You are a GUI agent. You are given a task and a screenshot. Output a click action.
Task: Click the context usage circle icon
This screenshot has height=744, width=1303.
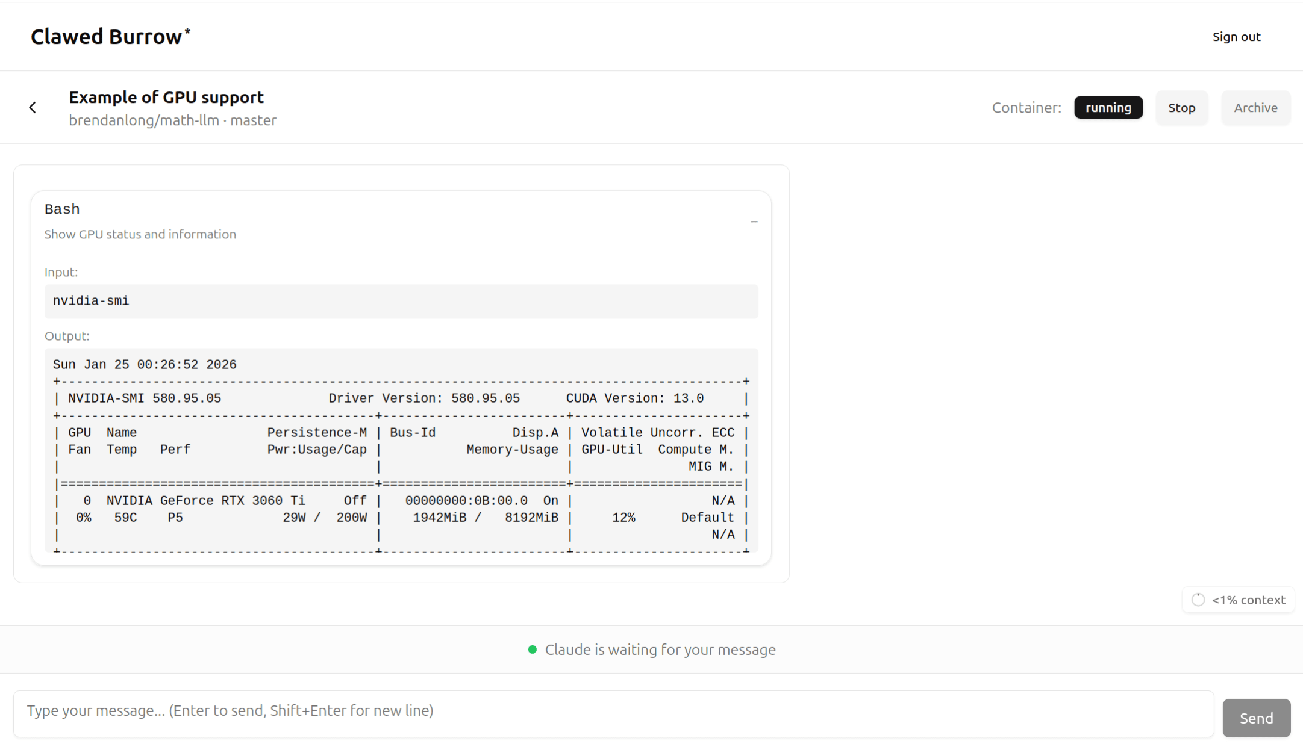tap(1198, 600)
